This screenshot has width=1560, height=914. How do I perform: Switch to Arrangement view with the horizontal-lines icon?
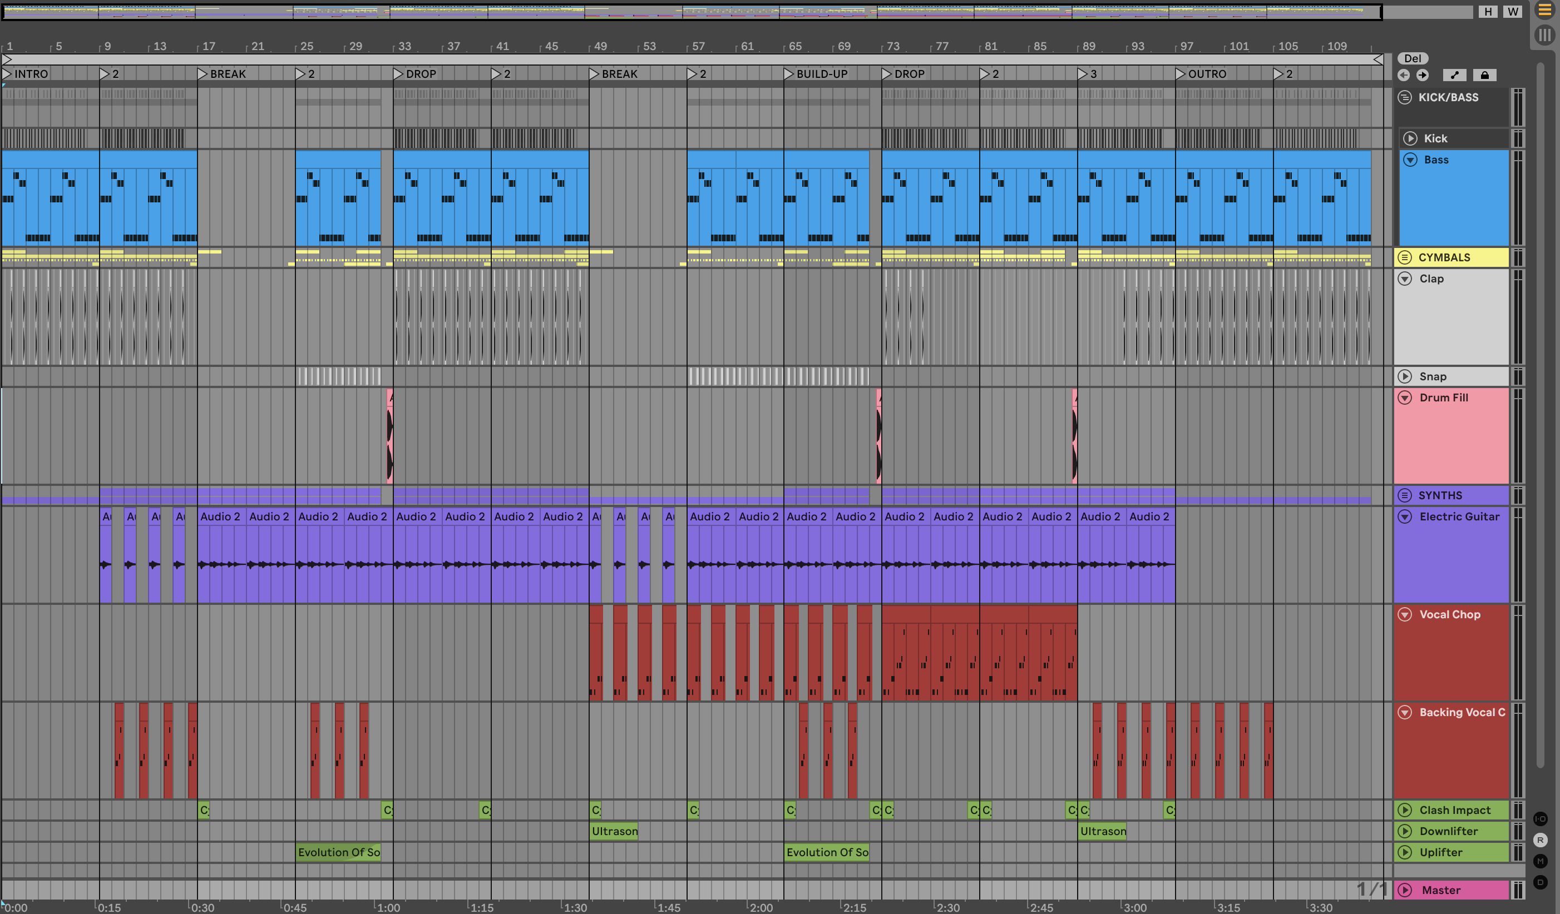click(x=1544, y=11)
